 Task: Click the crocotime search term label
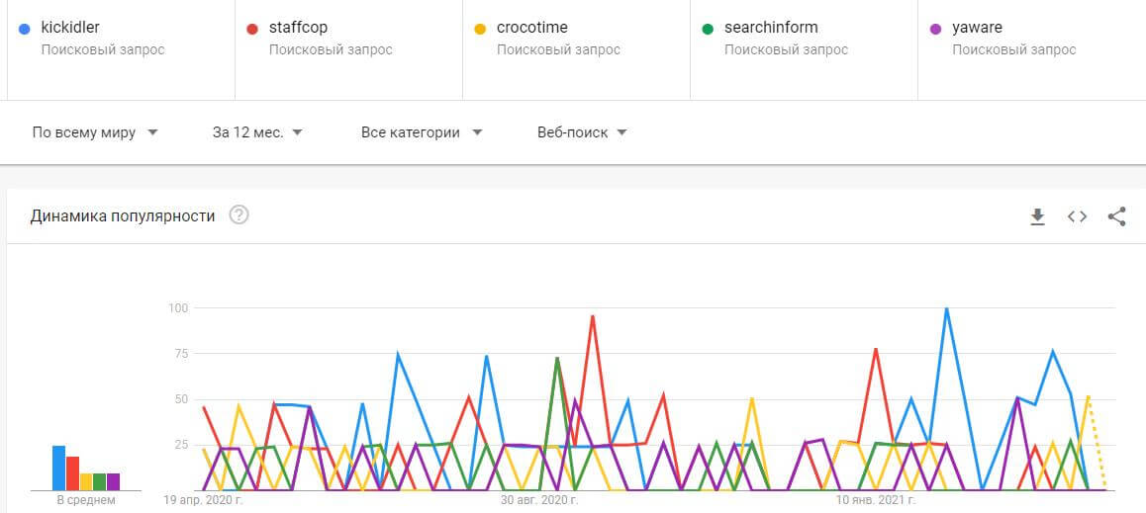coord(531,28)
